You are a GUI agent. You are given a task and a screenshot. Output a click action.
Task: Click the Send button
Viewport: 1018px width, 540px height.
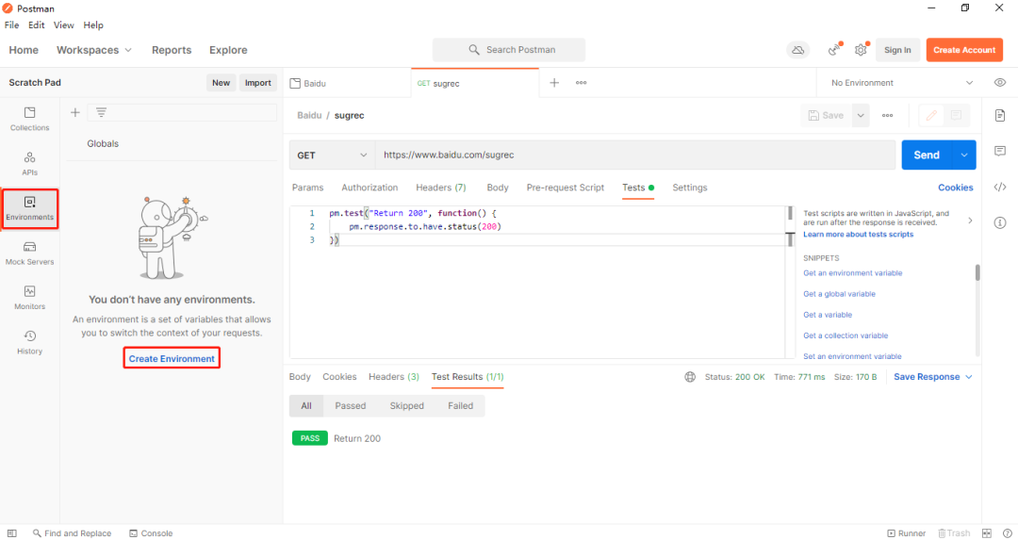(927, 155)
